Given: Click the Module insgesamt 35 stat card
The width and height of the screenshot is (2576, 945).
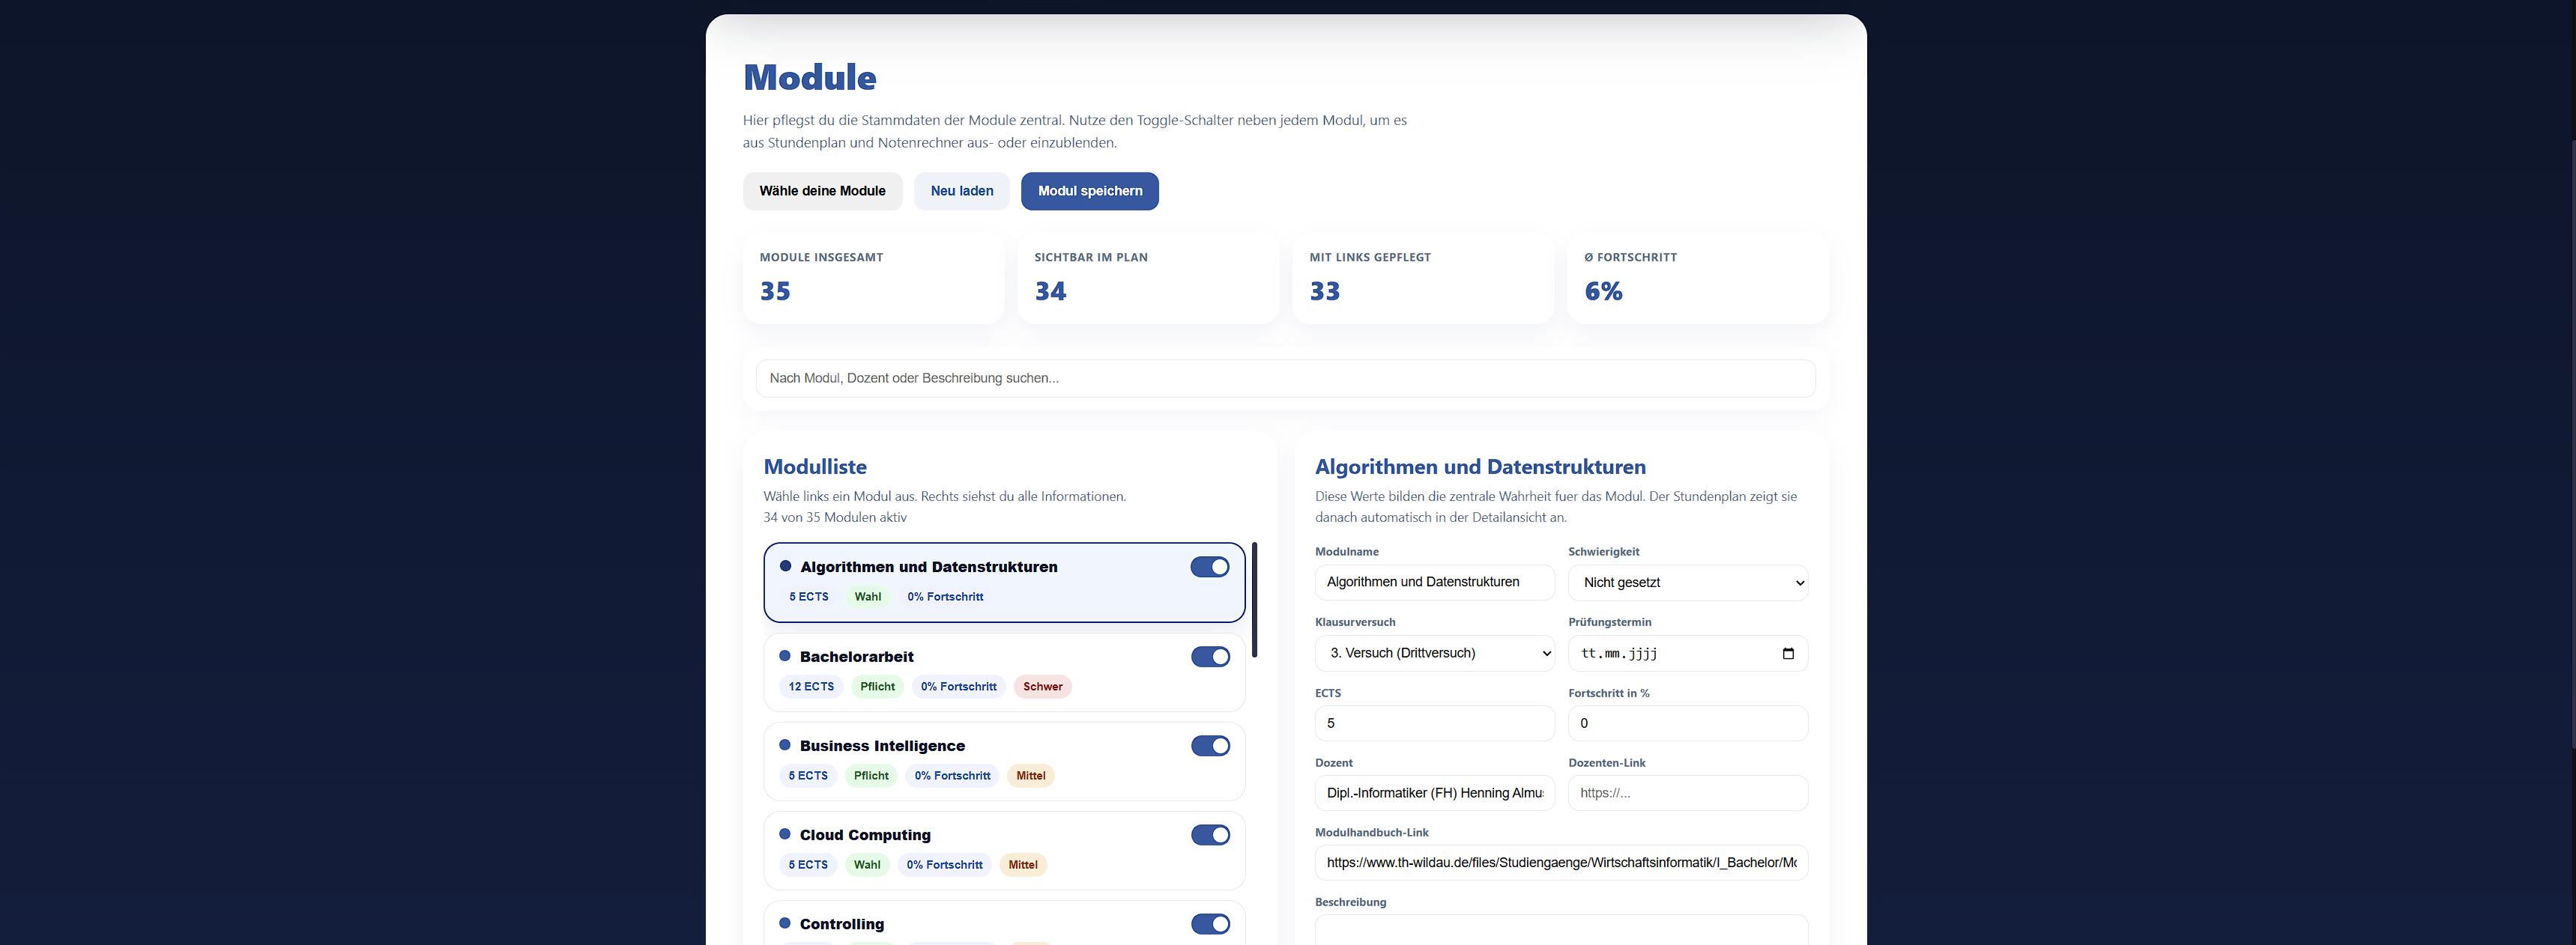Looking at the screenshot, I should pos(873,279).
